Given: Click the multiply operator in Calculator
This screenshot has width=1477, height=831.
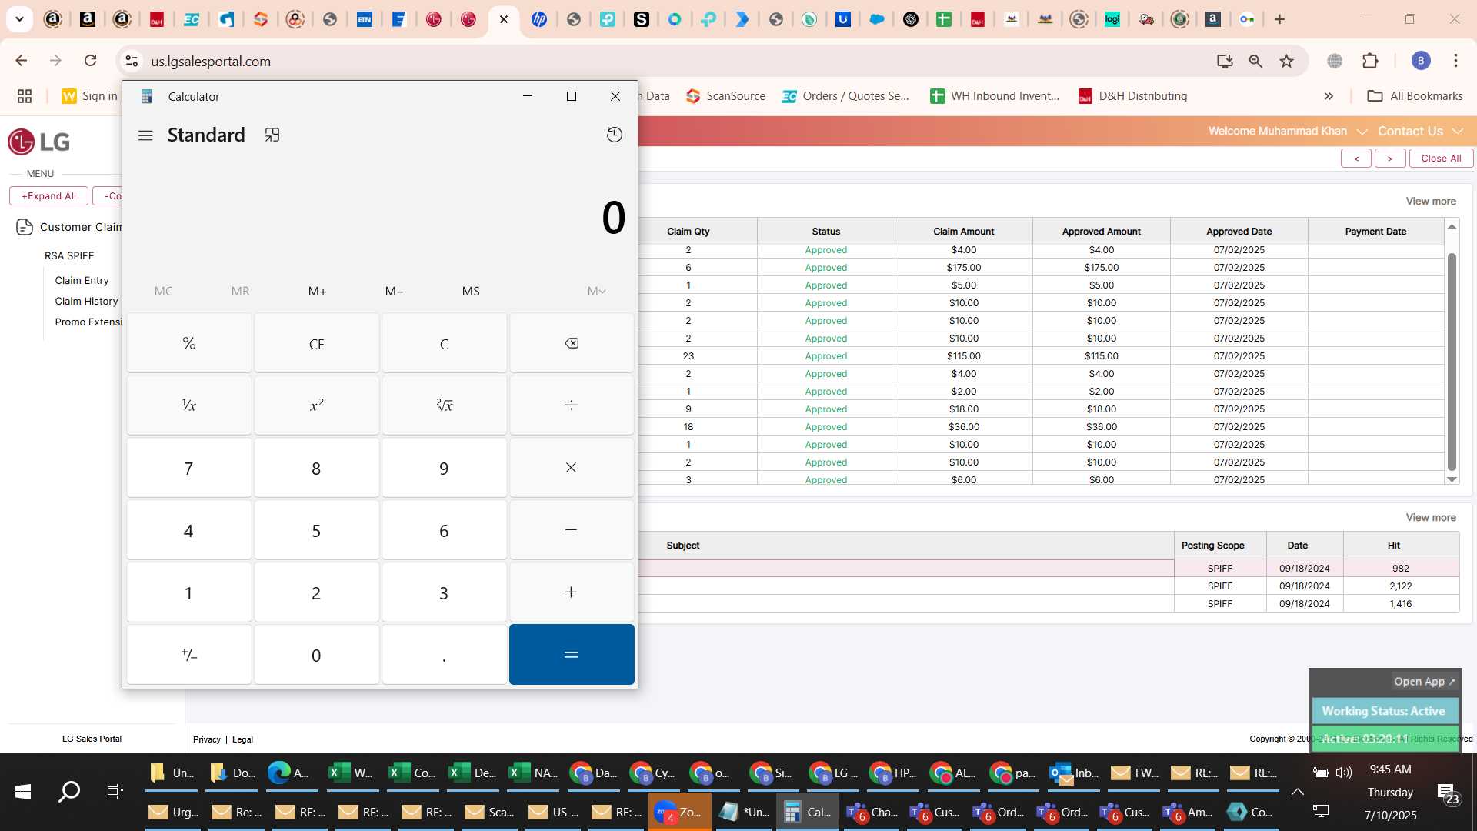Looking at the screenshot, I should pos(572,468).
